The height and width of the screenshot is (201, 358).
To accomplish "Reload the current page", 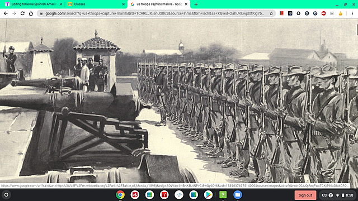I will tap(22, 13).
